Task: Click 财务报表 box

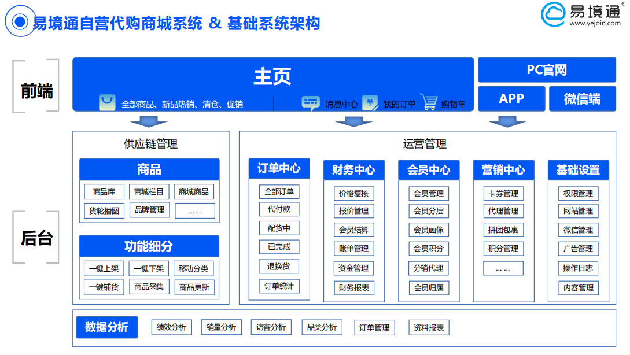Action: [x=354, y=287]
